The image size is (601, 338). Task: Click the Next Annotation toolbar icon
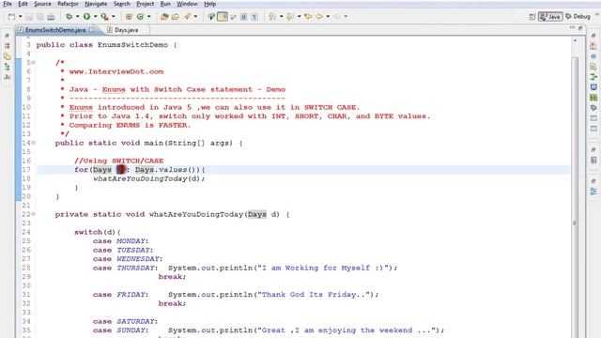click(272, 17)
